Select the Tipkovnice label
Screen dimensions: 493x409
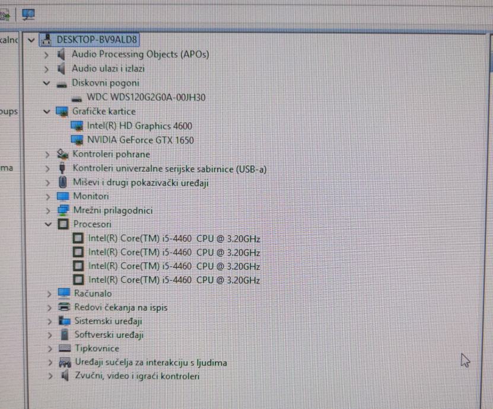pyautogui.click(x=97, y=349)
